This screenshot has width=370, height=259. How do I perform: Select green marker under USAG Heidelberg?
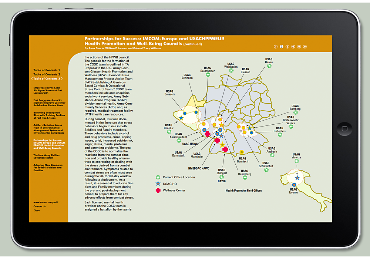(x=245, y=178)
